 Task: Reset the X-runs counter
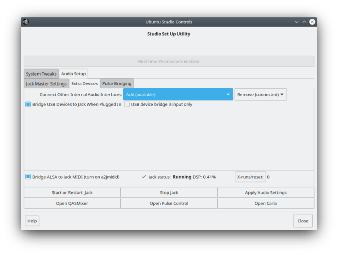[x=250, y=177]
